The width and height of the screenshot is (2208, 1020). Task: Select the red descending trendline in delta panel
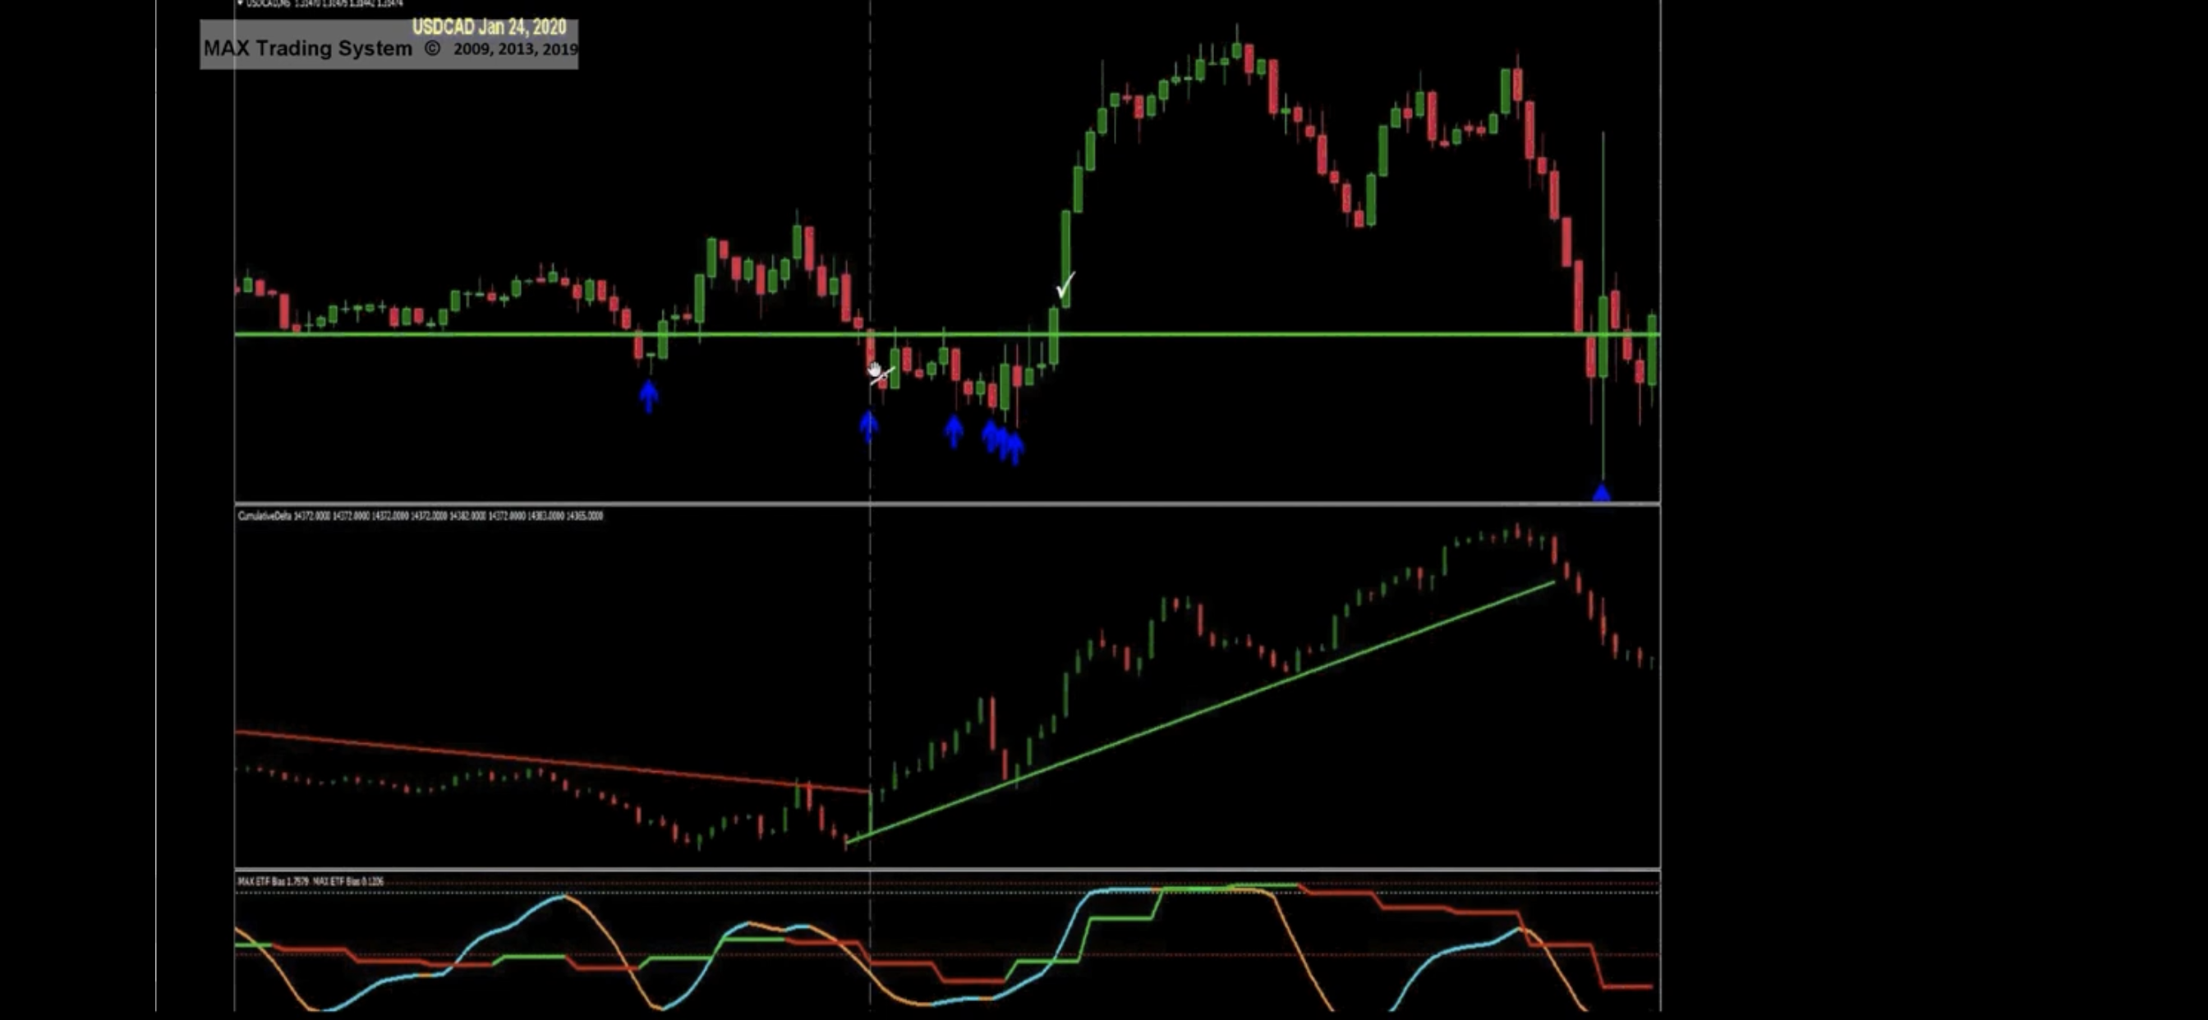(x=552, y=761)
